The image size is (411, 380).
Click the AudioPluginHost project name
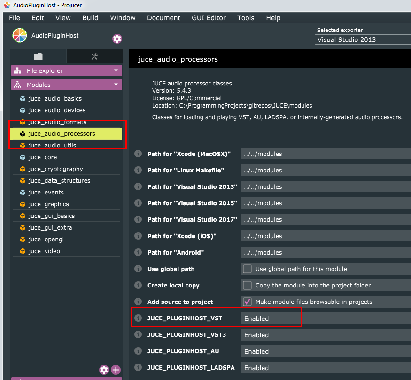(55, 36)
